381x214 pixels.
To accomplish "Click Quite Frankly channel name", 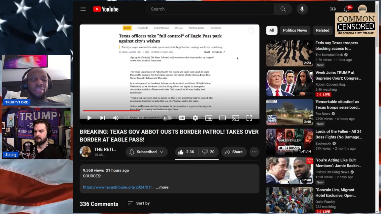I will pyautogui.click(x=326, y=202).
